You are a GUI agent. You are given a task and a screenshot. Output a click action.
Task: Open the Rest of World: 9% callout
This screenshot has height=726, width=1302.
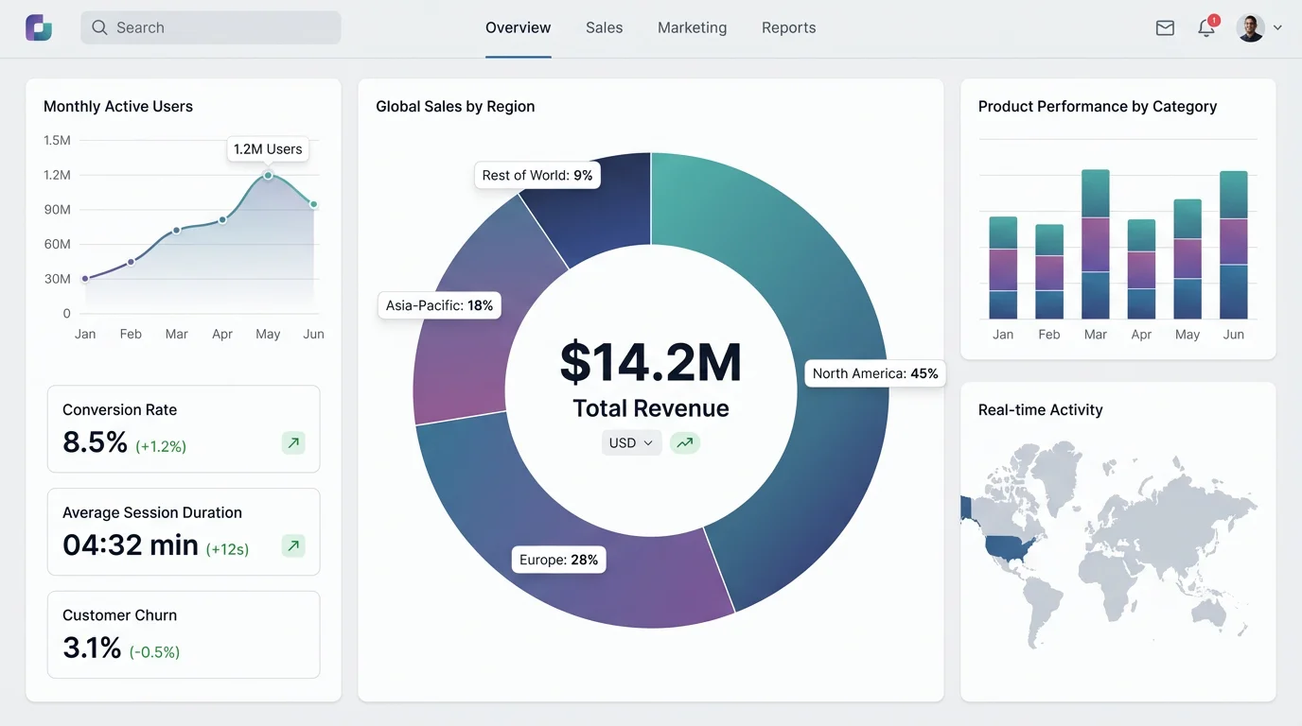click(537, 175)
